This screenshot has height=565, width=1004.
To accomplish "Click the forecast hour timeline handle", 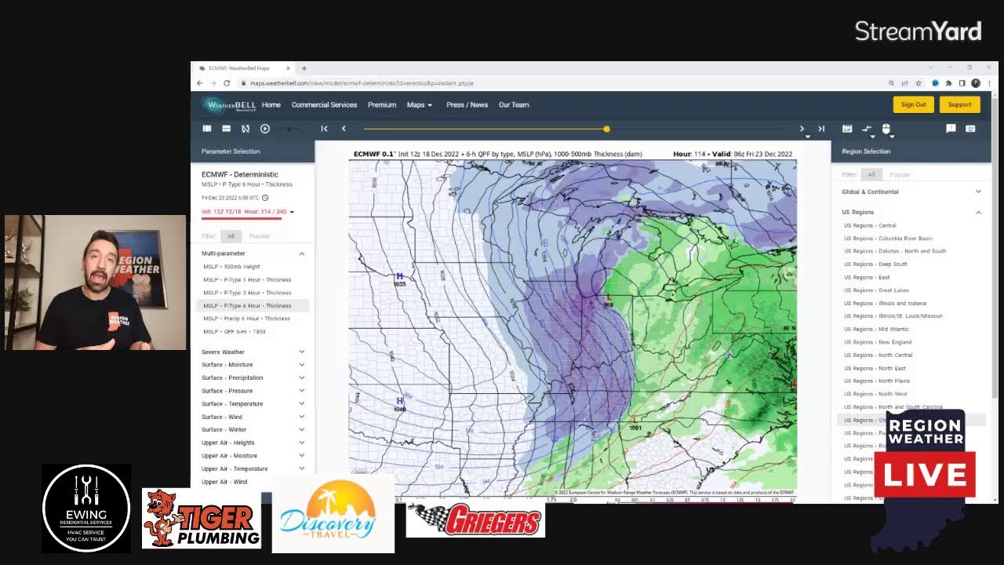I will point(606,129).
